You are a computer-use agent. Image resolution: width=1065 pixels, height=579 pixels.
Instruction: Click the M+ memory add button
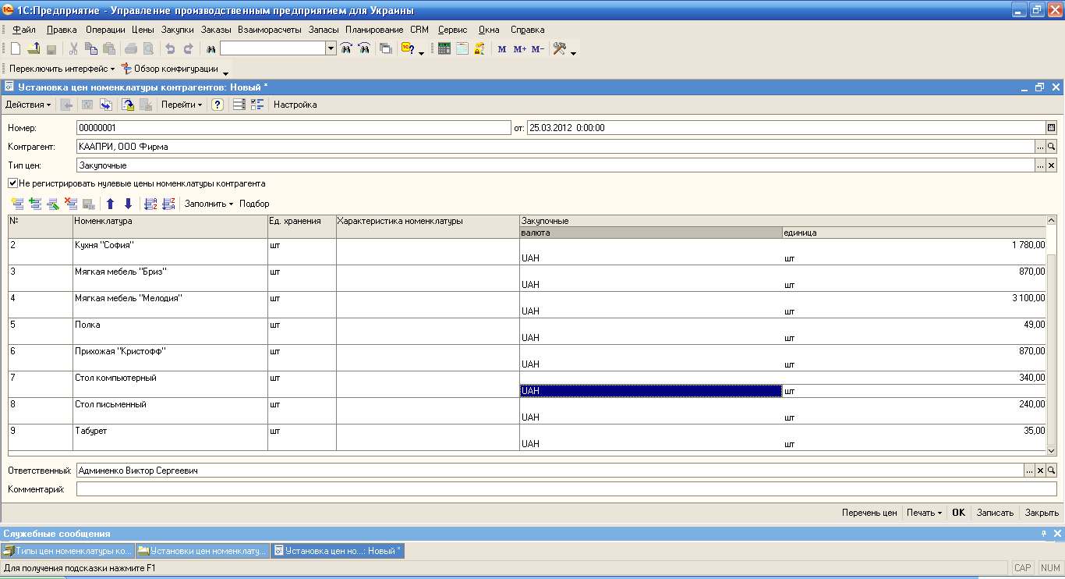pos(520,48)
